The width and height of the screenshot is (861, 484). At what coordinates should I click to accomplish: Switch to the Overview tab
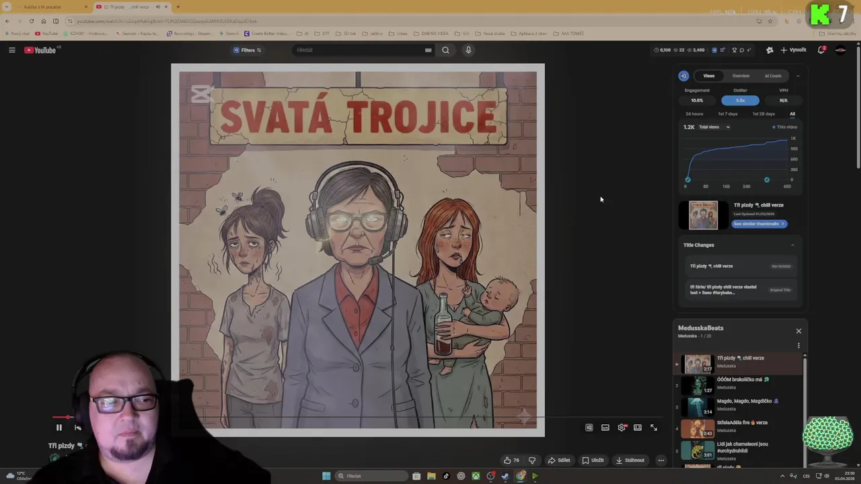coord(741,76)
